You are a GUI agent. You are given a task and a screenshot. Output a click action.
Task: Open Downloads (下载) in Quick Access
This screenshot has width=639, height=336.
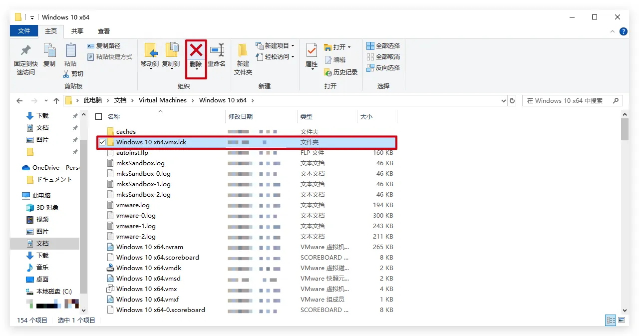point(42,116)
